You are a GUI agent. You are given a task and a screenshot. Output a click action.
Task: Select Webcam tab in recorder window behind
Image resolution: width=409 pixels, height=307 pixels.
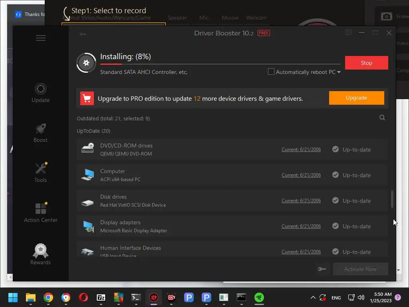(x=256, y=18)
